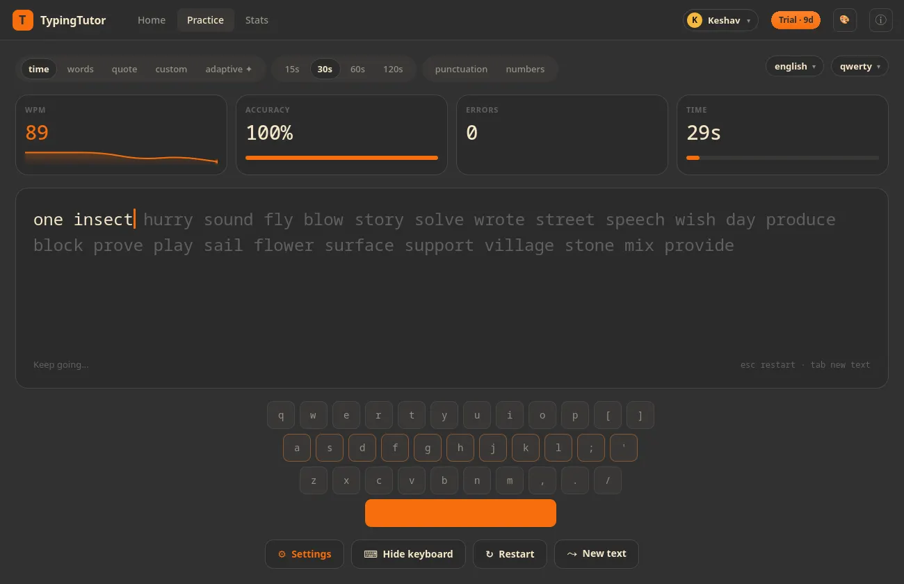
Task: Click Hide keyboard button
Action: (x=408, y=554)
